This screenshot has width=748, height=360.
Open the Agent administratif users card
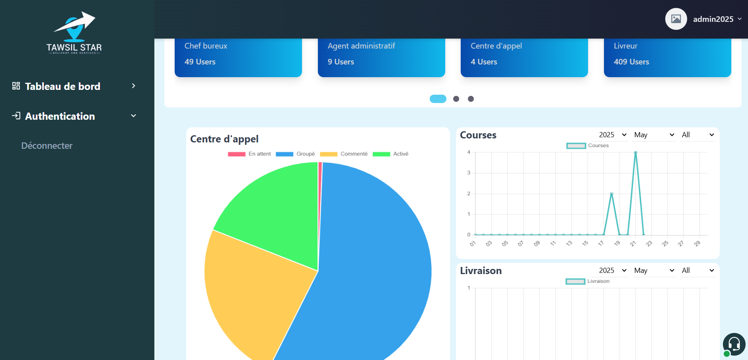click(x=382, y=58)
